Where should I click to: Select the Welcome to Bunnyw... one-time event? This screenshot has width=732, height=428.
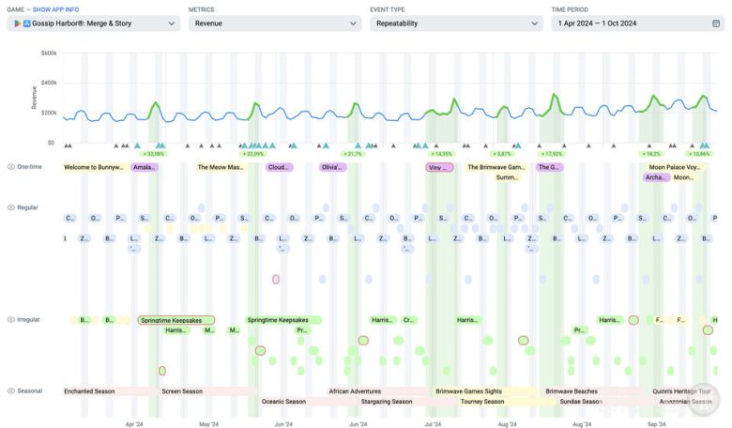point(94,167)
